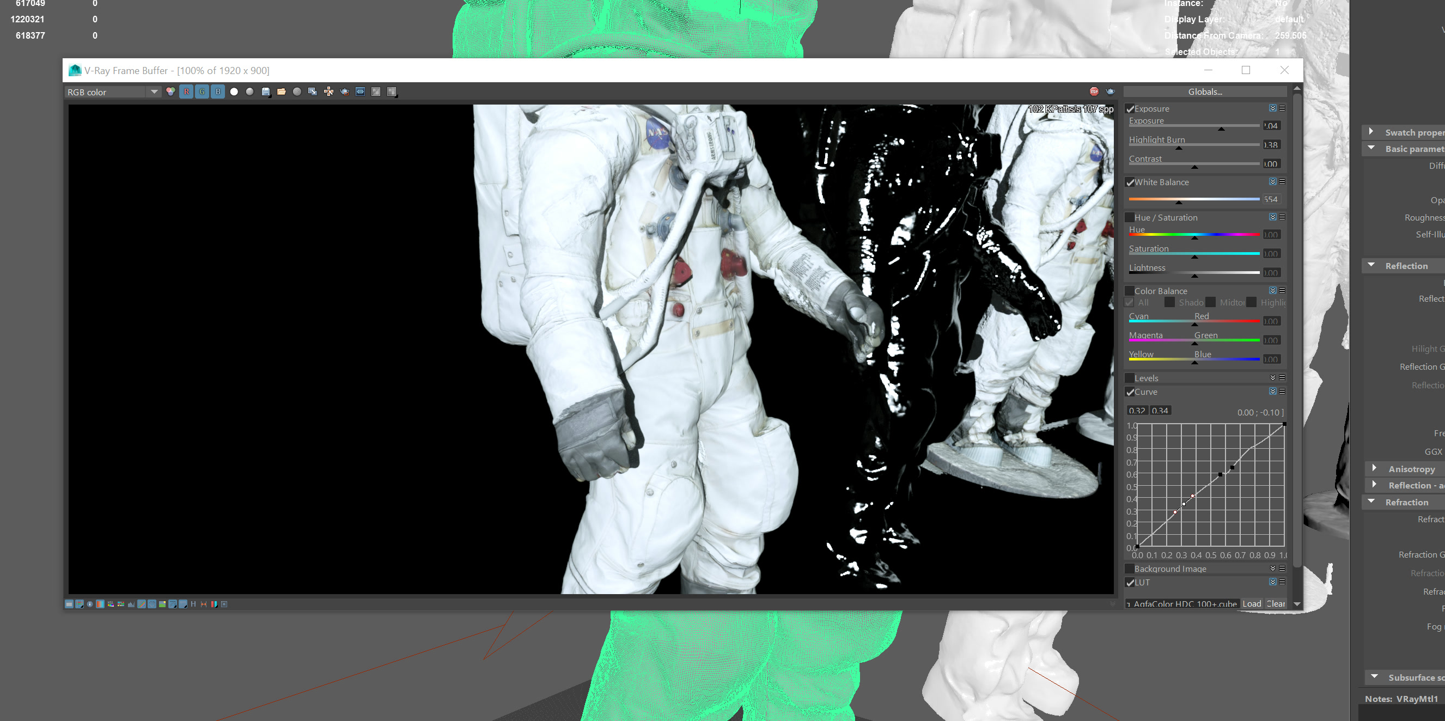The height and width of the screenshot is (721, 1445).
Task: Enable the Color Balance checkbox
Action: (x=1130, y=291)
